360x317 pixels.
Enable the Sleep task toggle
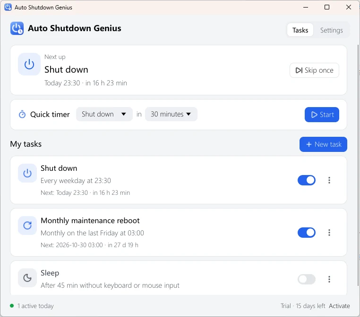pos(307,279)
